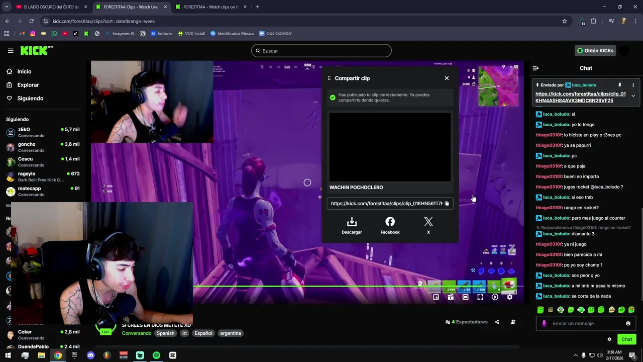Screen dimensions: 643x362
Task: Click the address bar URL
Action: [103, 21]
